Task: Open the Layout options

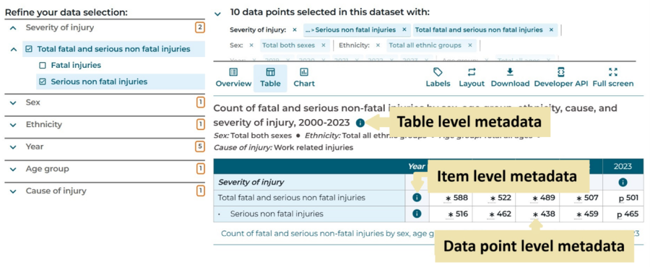Action: click(472, 78)
